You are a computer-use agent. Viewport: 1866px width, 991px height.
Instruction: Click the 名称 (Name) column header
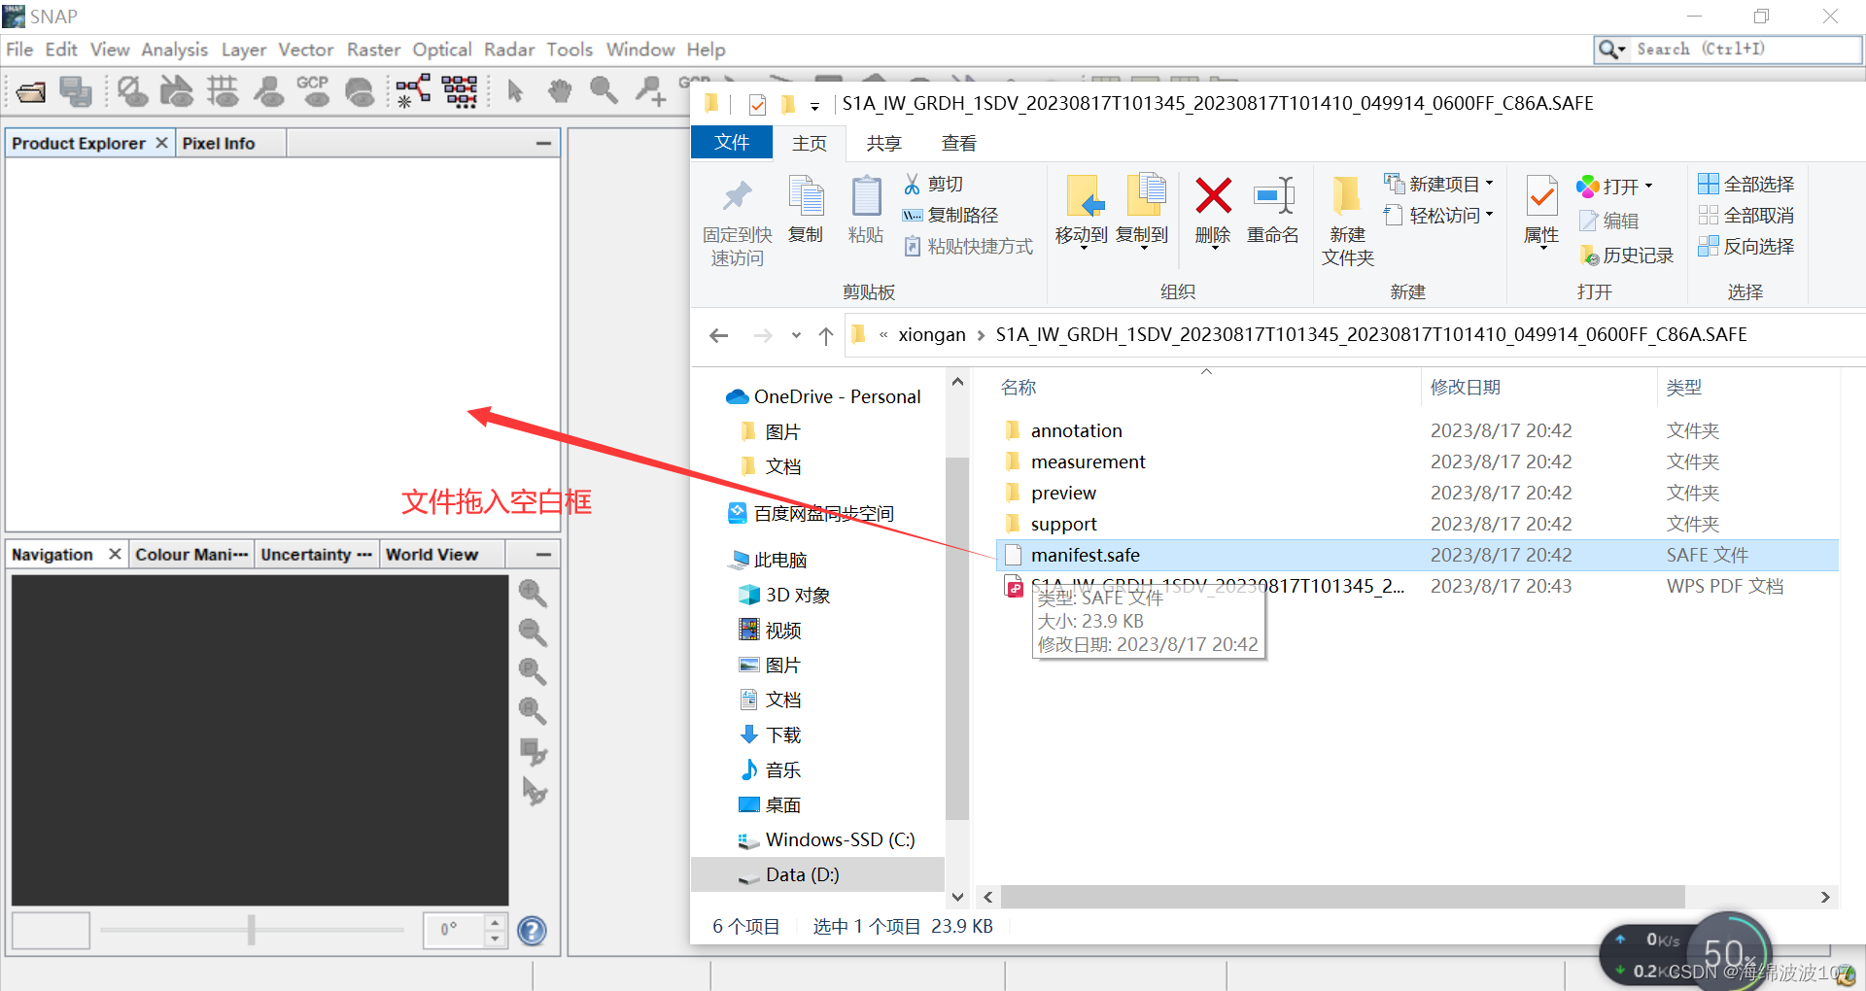point(1018,387)
